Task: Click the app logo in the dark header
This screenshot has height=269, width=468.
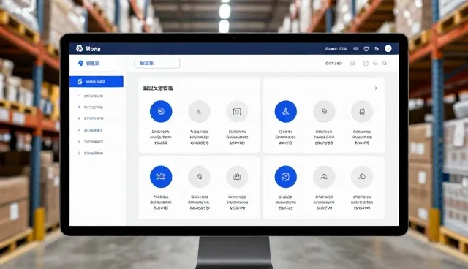Action: coord(80,48)
